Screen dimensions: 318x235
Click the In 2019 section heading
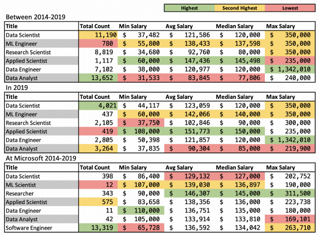(x=16, y=88)
